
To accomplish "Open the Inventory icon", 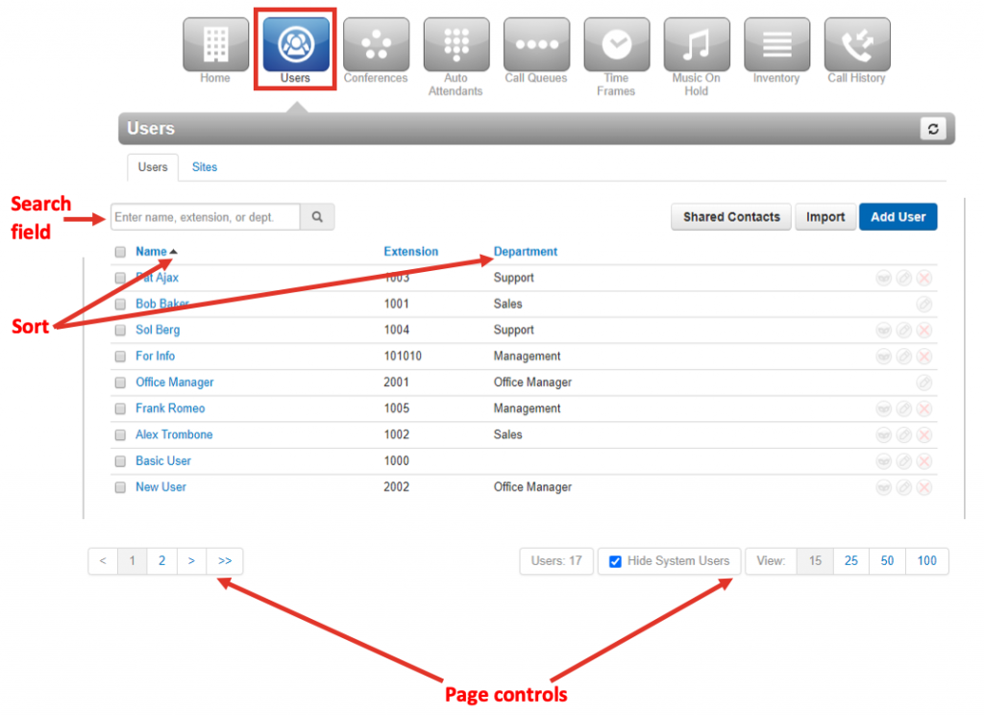I will [776, 45].
